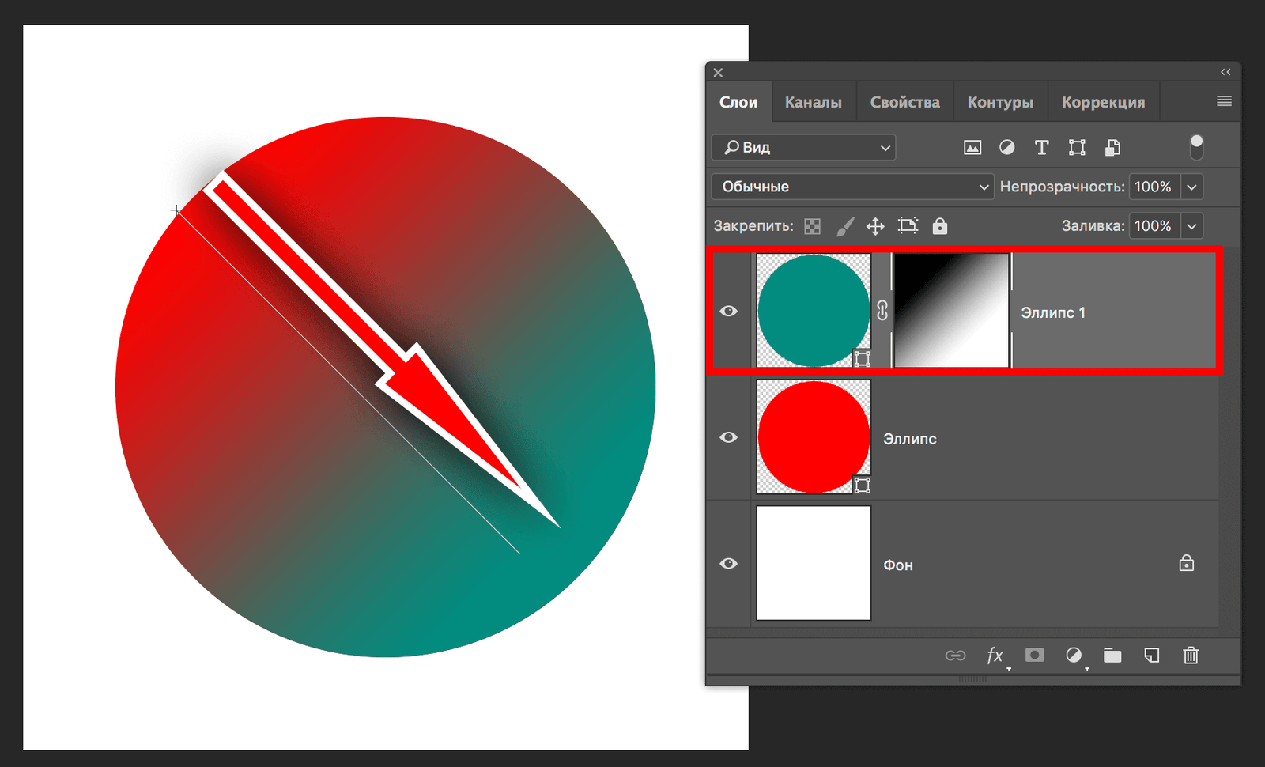Click the adjustment layer filter icon
Screen dimensions: 1265x767
[x=1006, y=148]
